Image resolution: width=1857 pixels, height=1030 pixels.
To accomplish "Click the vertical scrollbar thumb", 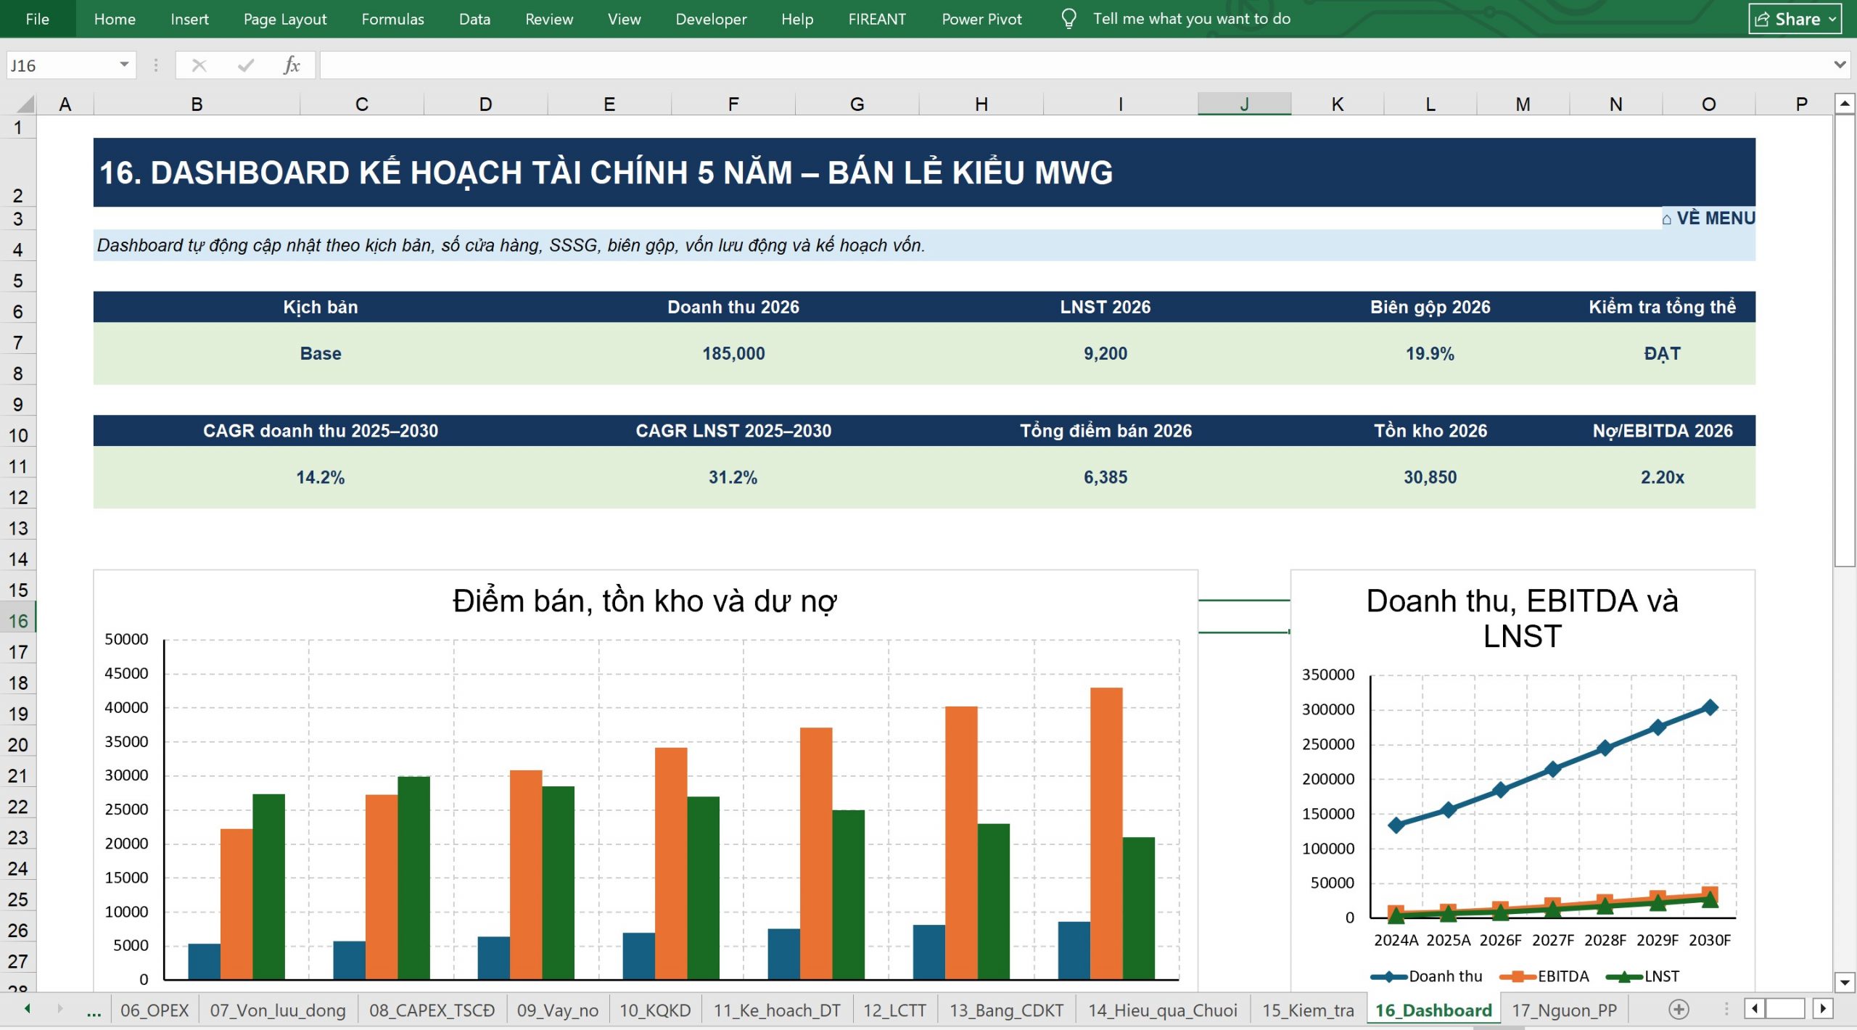I will pos(1845,340).
